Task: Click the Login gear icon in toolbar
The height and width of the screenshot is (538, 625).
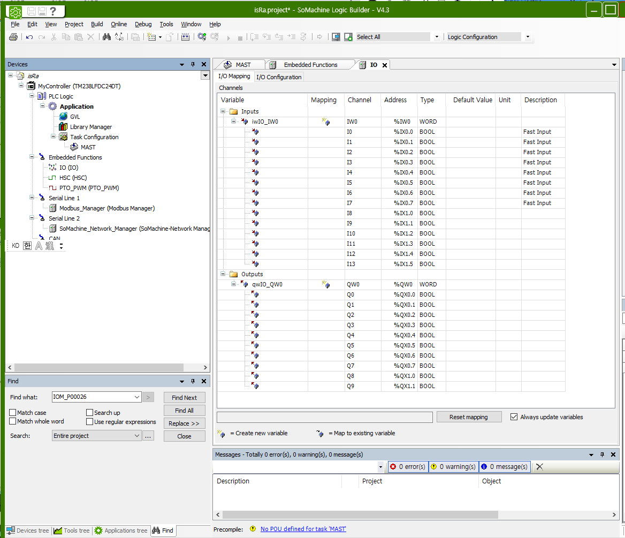Action: [x=202, y=37]
